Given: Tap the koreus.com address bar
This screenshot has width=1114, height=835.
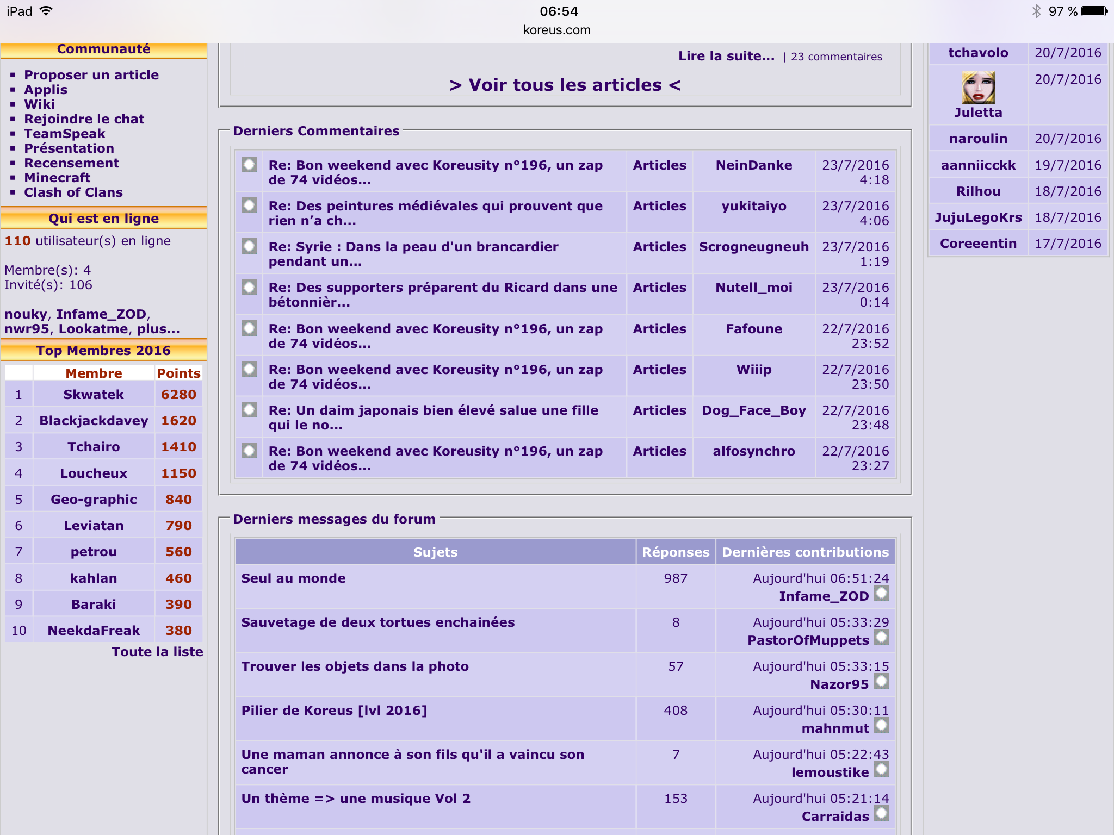Looking at the screenshot, I should [557, 30].
